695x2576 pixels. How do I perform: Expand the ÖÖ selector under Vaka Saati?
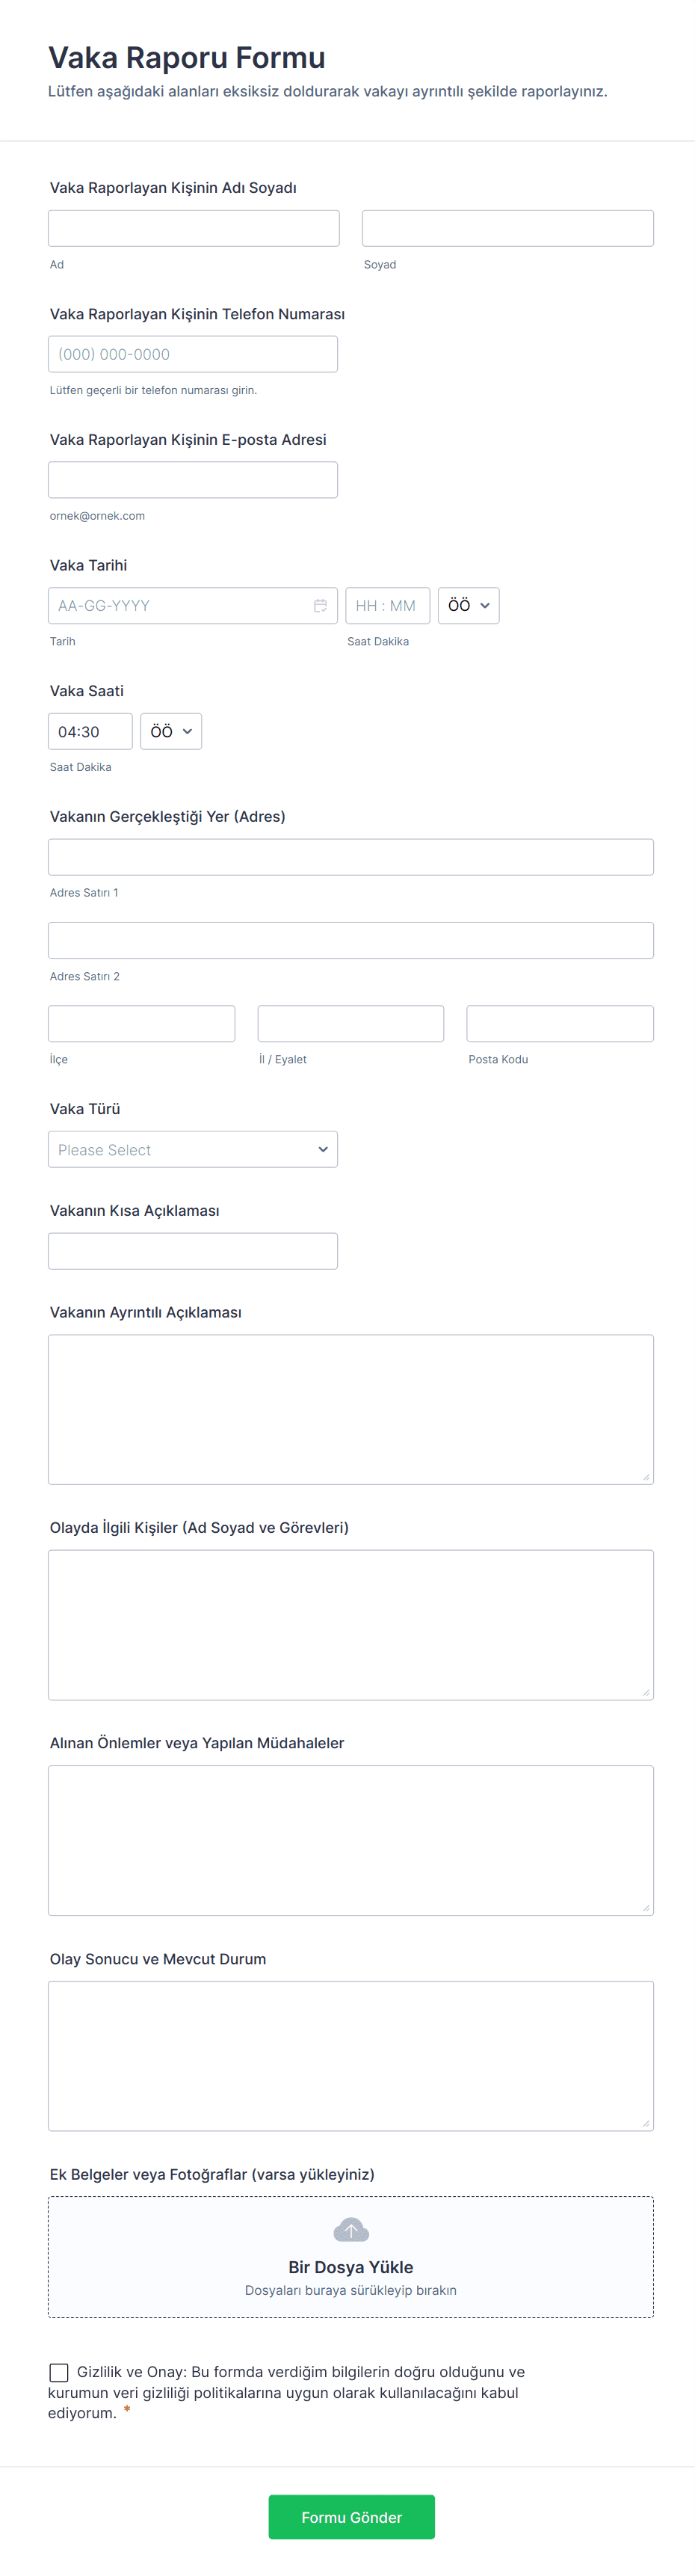(x=171, y=732)
